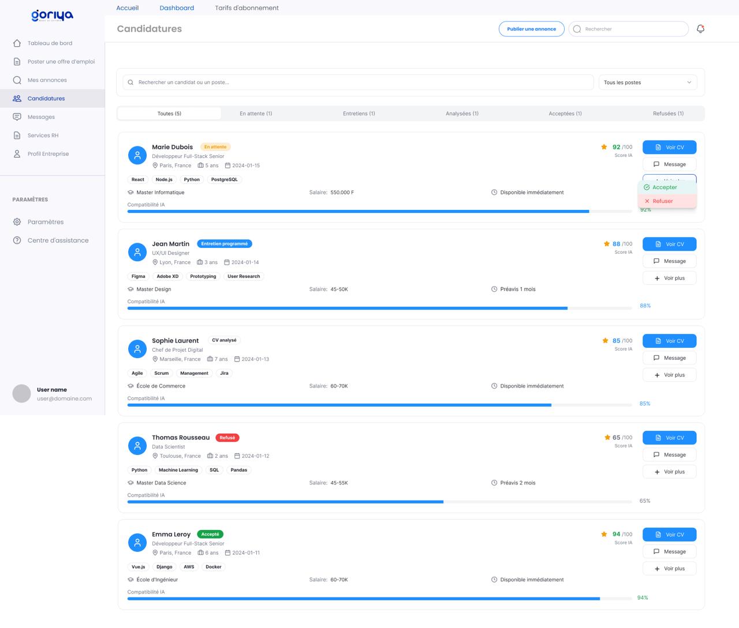The height and width of the screenshot is (628, 739).
Task: Click Sophie Laurent's avatar icon
Action: [137, 349]
